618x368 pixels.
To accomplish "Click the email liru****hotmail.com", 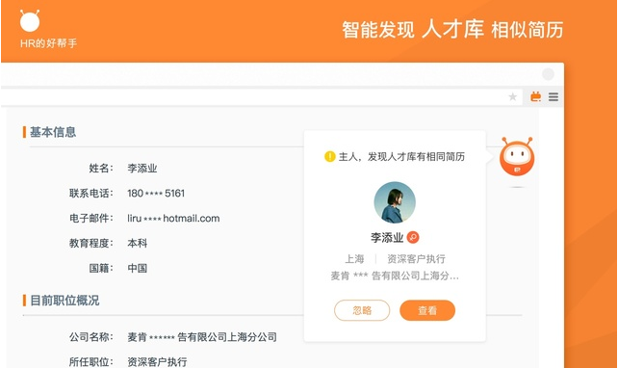I will click(173, 218).
